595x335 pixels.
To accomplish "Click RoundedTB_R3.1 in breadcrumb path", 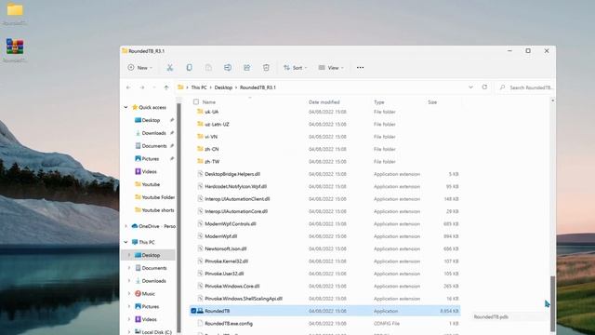I will pyautogui.click(x=258, y=87).
